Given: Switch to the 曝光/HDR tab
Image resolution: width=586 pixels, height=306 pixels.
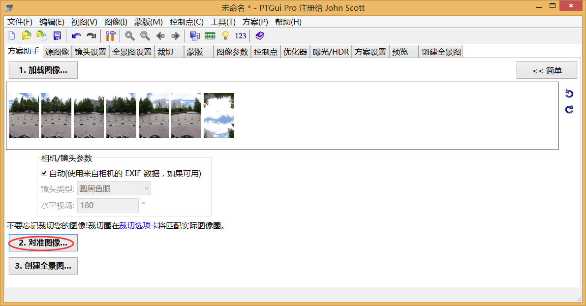Looking at the screenshot, I should (331, 52).
